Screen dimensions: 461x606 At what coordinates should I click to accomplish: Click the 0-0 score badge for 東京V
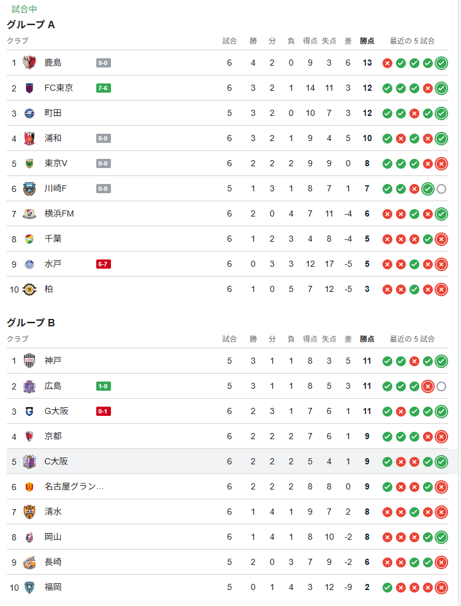[x=104, y=163]
